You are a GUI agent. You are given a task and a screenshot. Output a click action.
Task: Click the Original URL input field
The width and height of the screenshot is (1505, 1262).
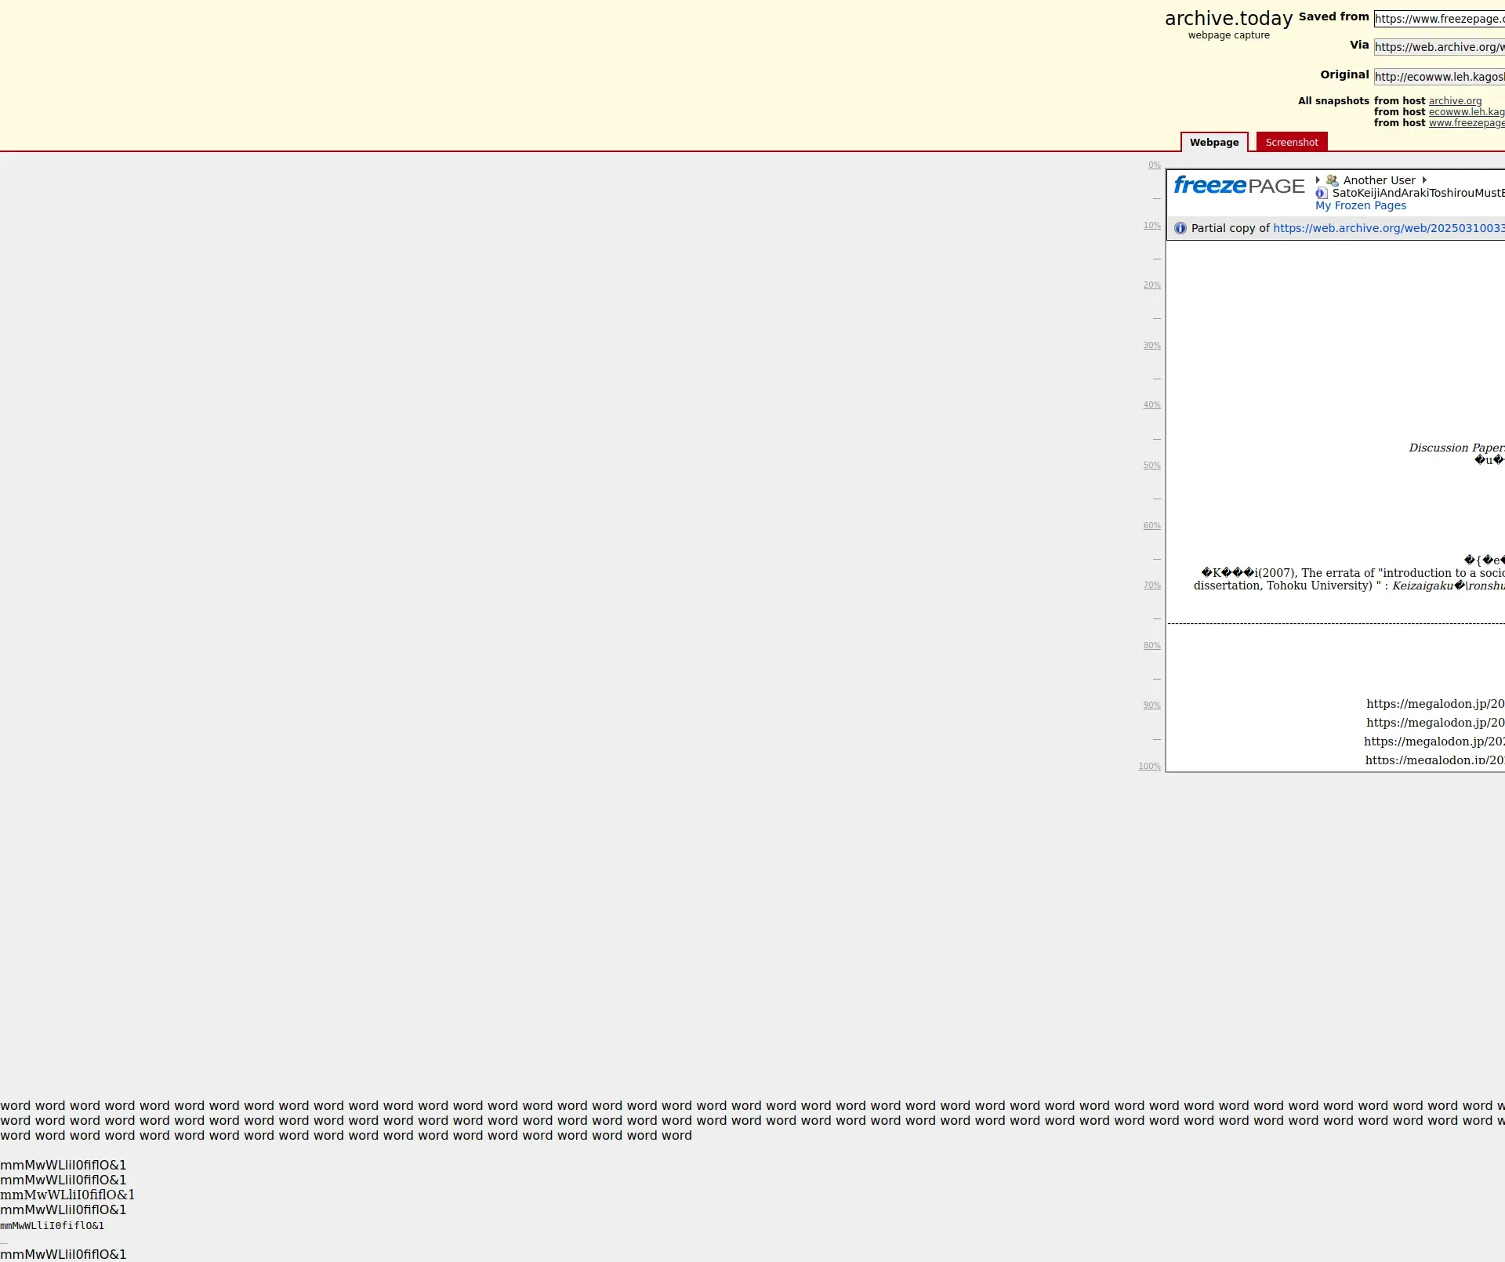[1438, 77]
